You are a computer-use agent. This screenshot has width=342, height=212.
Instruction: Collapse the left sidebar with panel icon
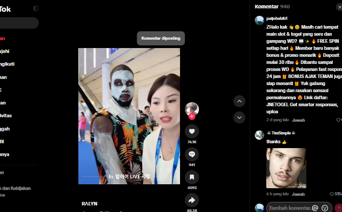(36, 8)
